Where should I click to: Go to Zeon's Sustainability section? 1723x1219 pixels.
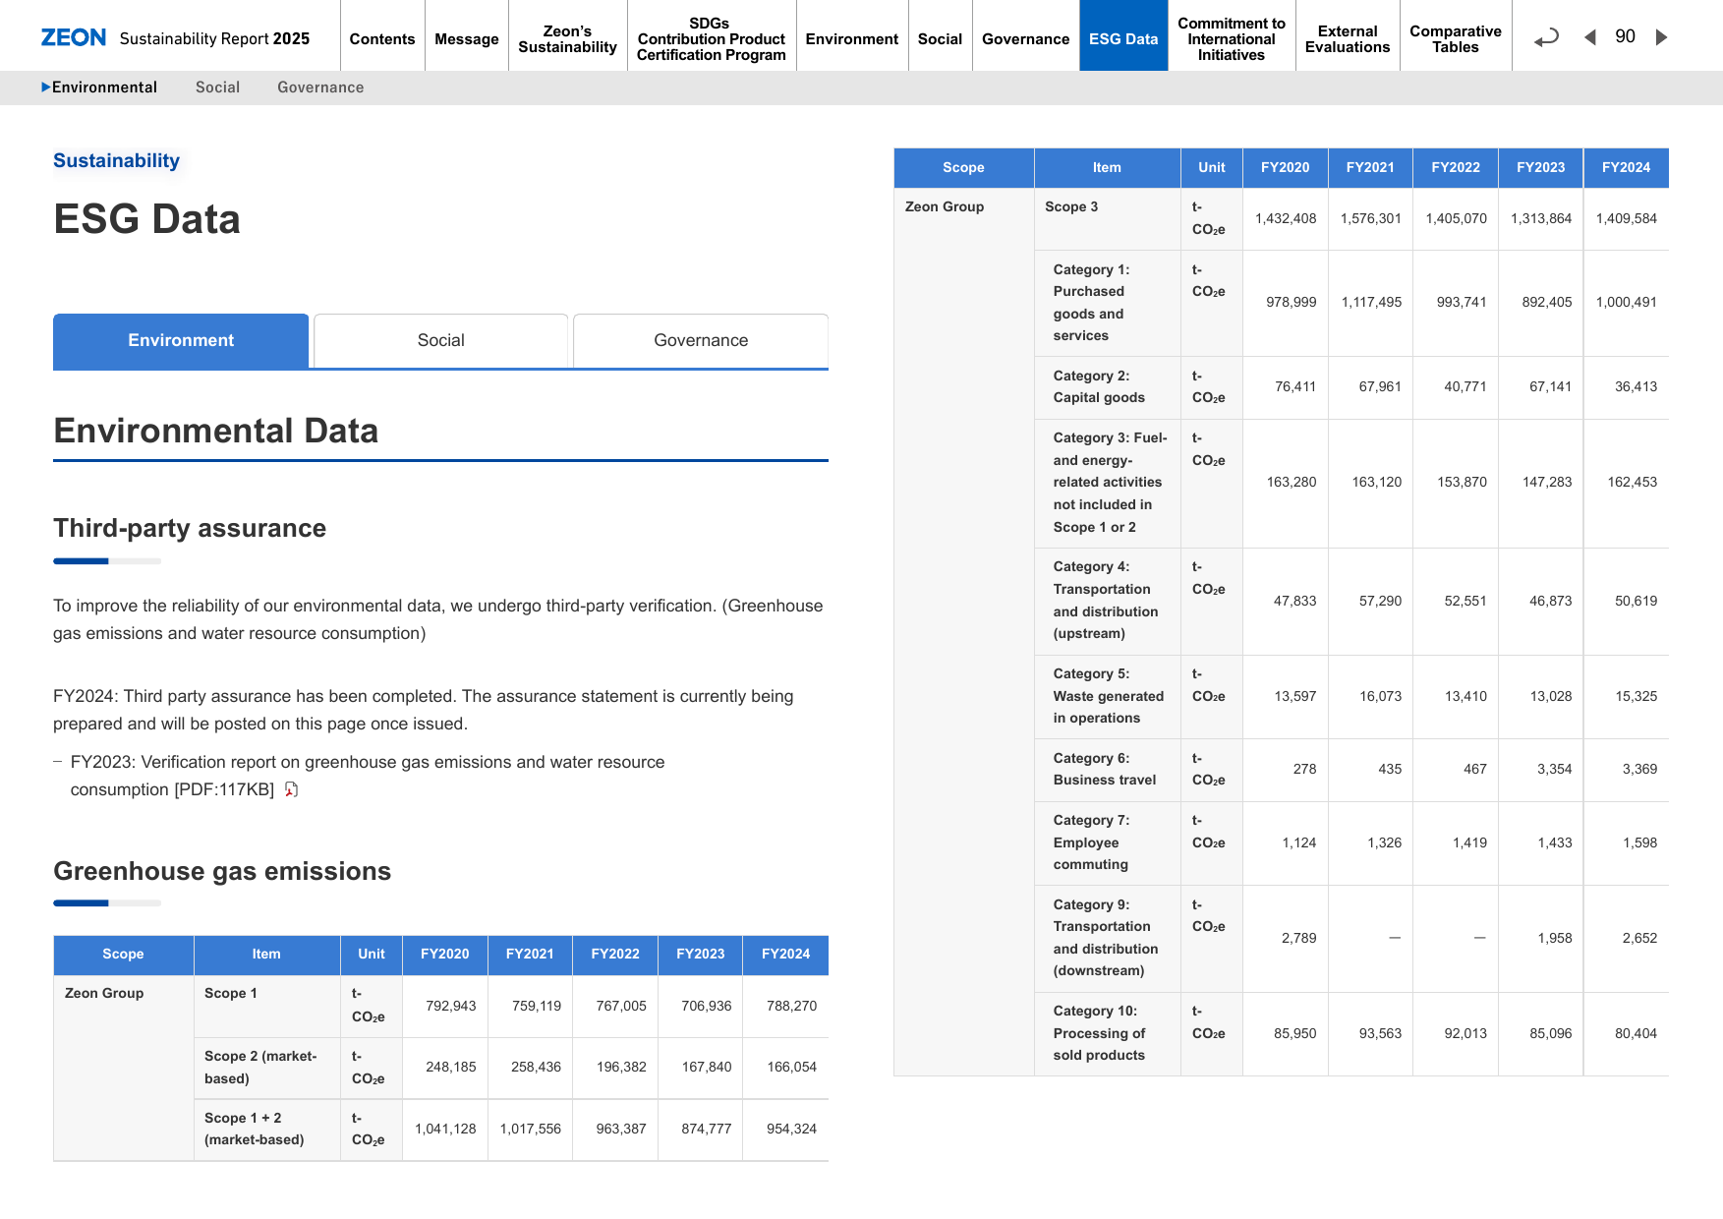[567, 38]
